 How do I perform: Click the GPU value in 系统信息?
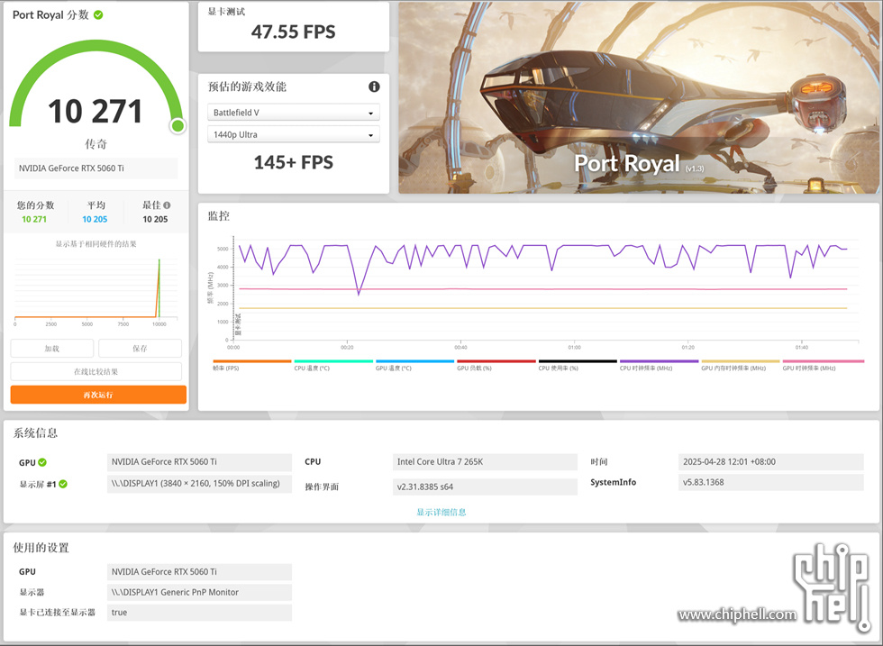[x=199, y=462]
